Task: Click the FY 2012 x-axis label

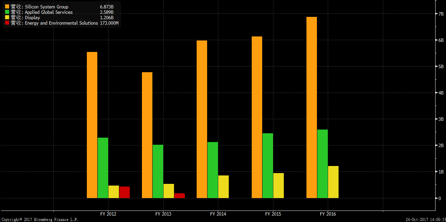Action: click(108, 214)
